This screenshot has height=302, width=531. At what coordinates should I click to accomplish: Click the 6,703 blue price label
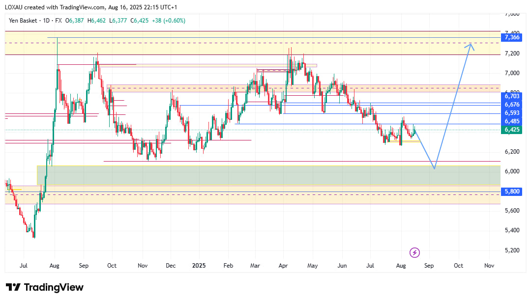(x=512, y=96)
